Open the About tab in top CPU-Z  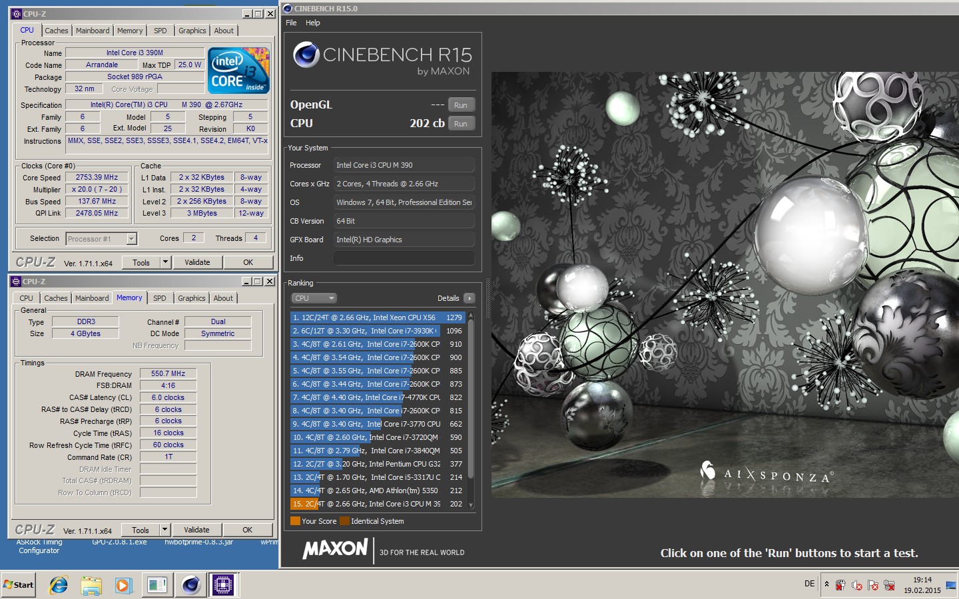224,31
